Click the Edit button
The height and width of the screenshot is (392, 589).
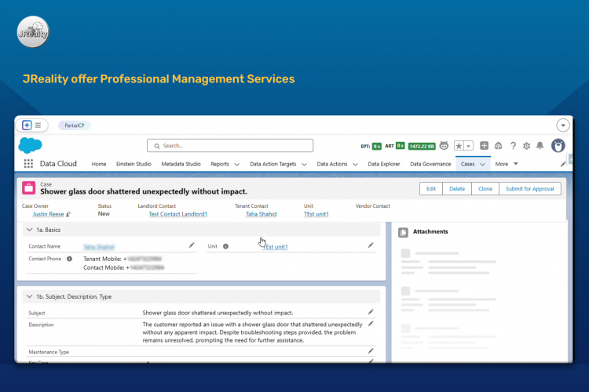(x=431, y=189)
